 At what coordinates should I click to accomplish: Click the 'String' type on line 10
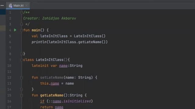(76, 66)
